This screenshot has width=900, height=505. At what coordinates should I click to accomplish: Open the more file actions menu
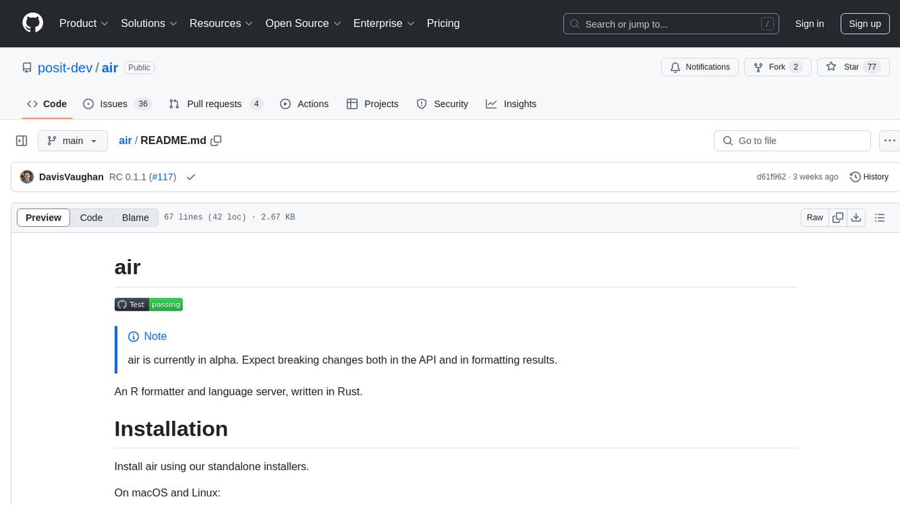(x=889, y=141)
